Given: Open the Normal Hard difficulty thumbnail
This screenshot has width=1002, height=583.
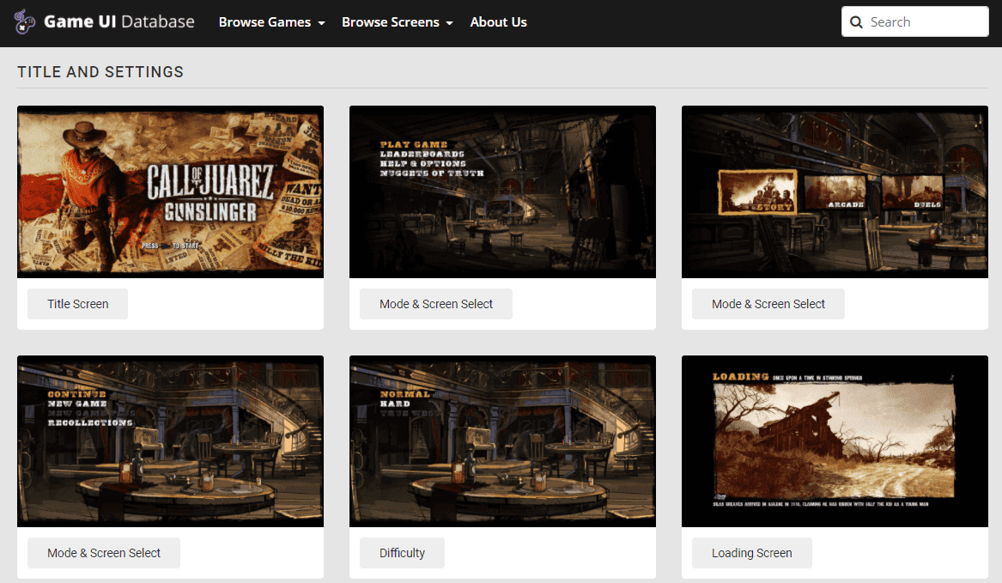Looking at the screenshot, I should point(502,441).
